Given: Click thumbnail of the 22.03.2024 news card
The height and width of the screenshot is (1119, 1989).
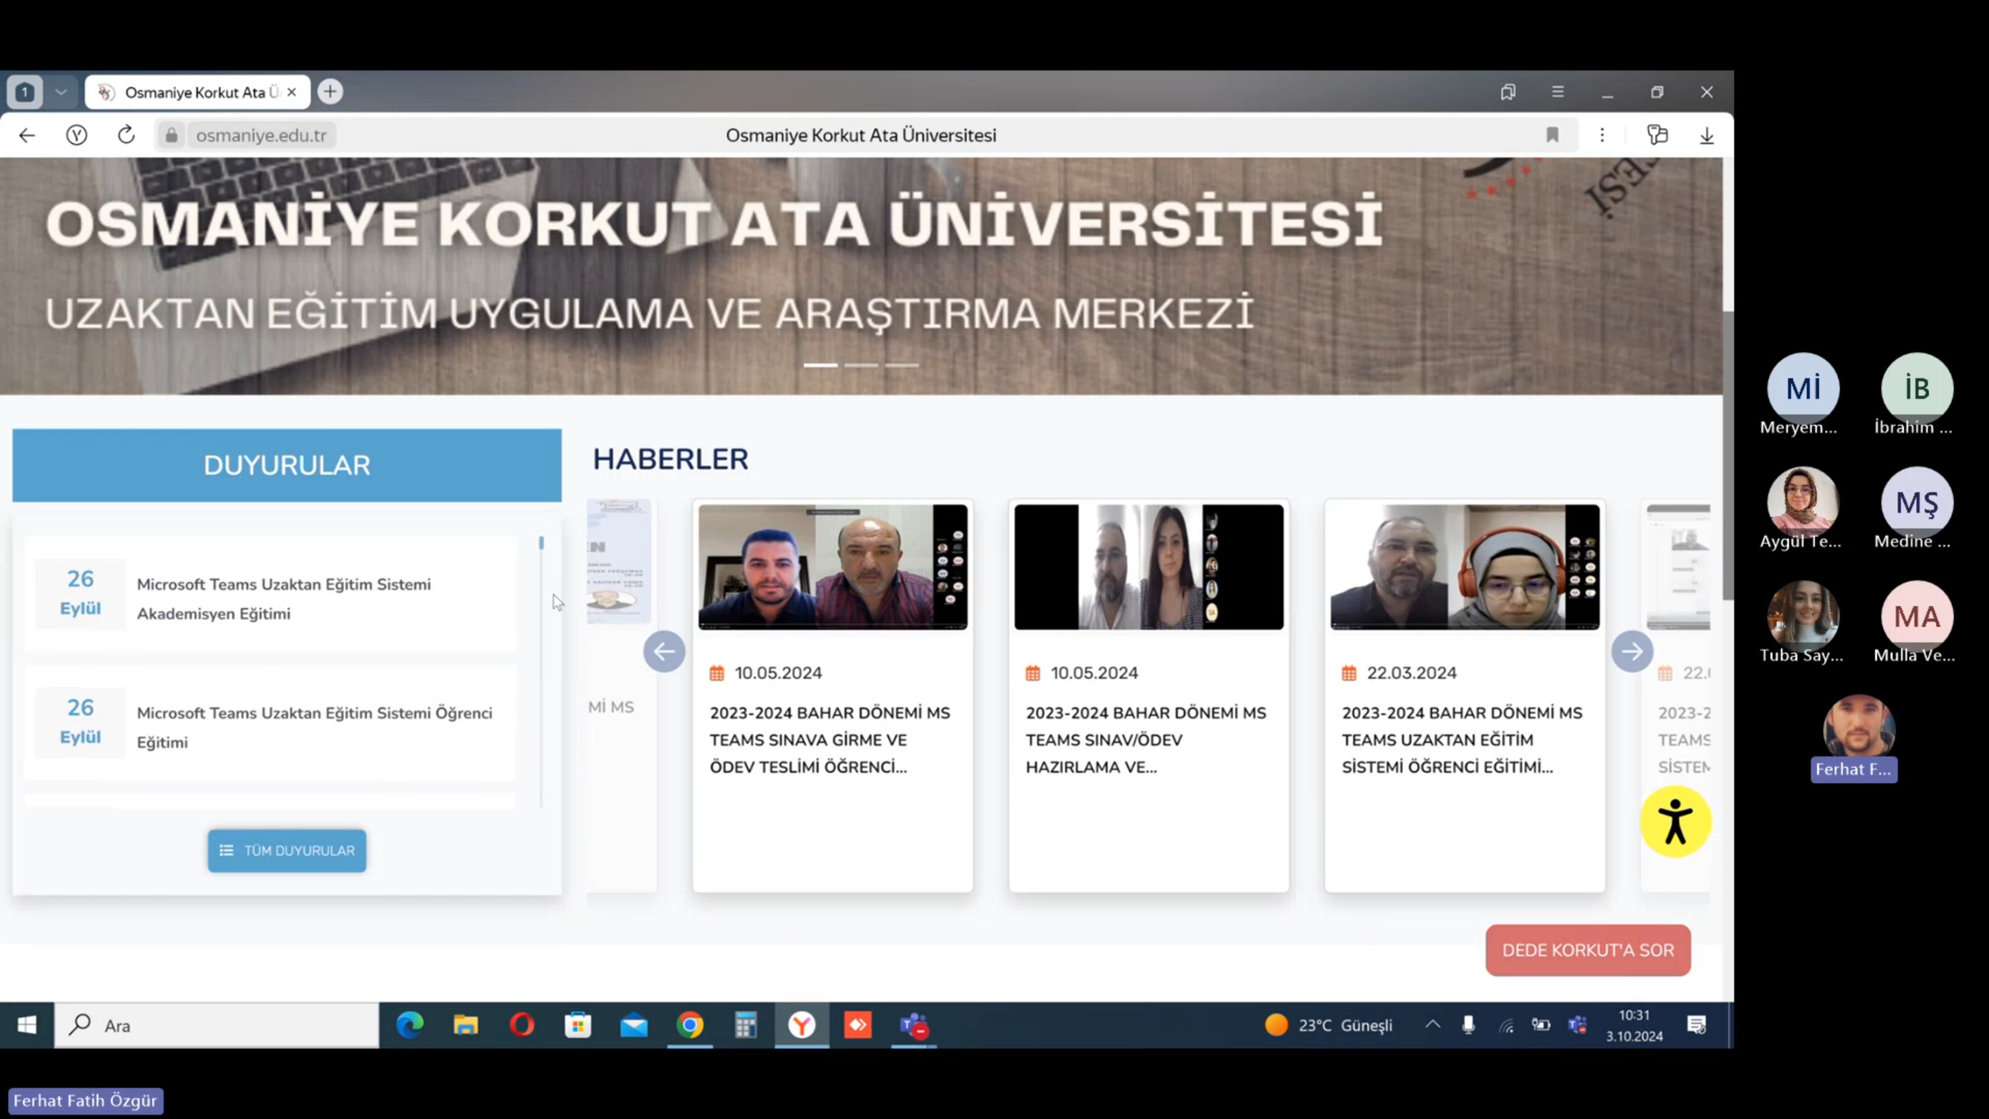Looking at the screenshot, I should click(x=1464, y=567).
